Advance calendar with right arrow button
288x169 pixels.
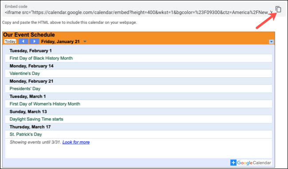(34, 41)
